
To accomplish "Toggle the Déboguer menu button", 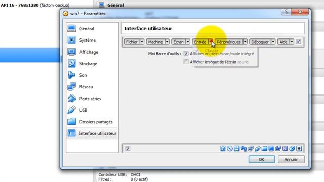I will click(260, 42).
